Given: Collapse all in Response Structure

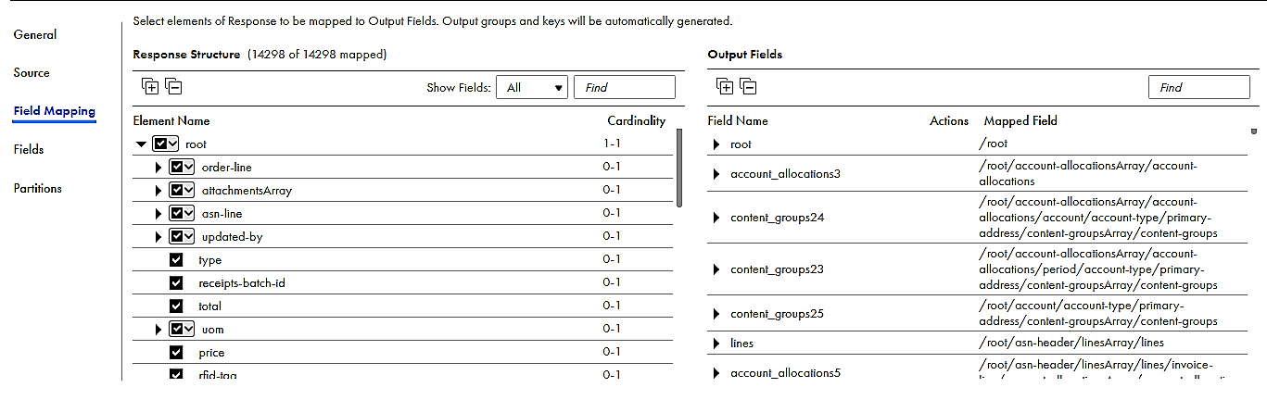Looking at the screenshot, I should pyautogui.click(x=173, y=86).
